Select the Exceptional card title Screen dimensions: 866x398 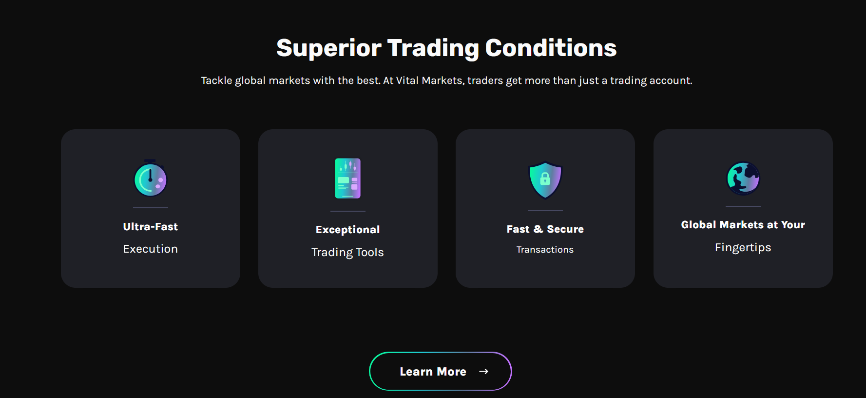347,230
